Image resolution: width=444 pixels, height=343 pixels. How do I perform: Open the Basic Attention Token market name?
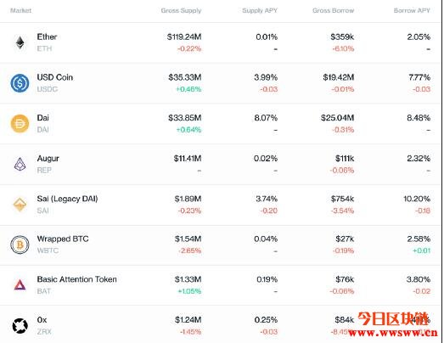tap(76, 279)
